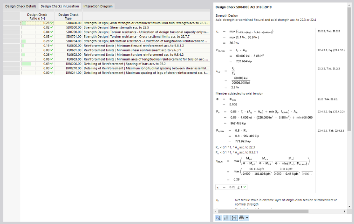Select row SD0400.00 axial strength check
This screenshot has width=354, height=224.
[x=115, y=23]
